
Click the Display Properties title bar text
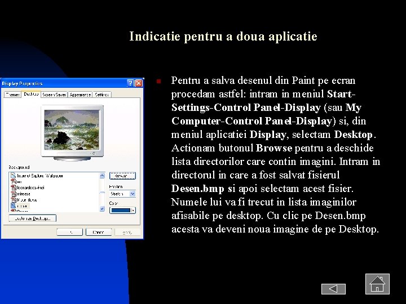point(22,83)
